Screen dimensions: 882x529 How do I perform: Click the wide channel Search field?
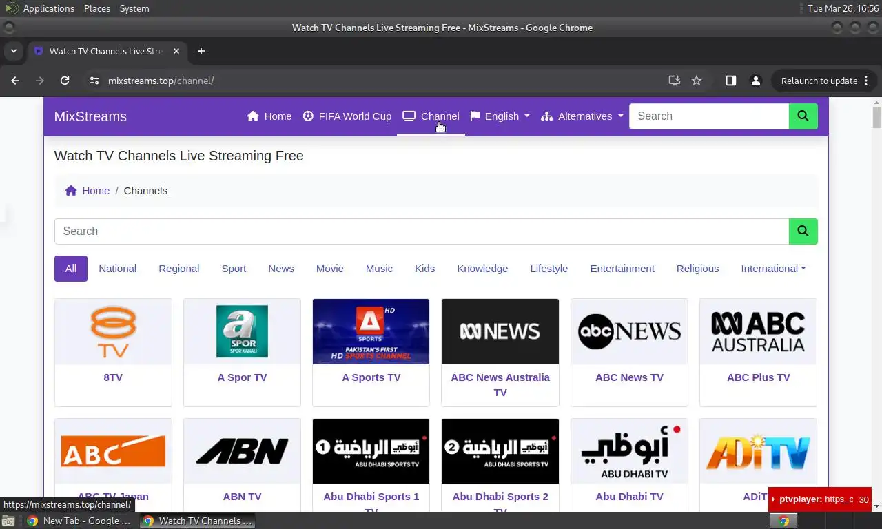422,231
